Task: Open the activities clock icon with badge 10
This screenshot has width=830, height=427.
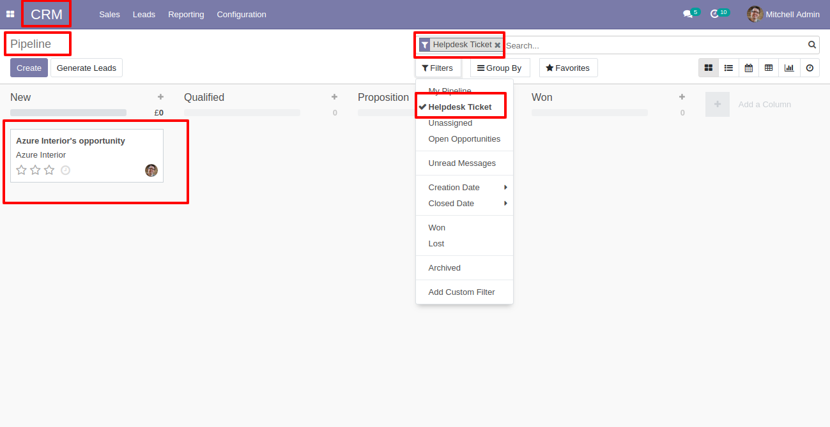Action: tap(715, 14)
